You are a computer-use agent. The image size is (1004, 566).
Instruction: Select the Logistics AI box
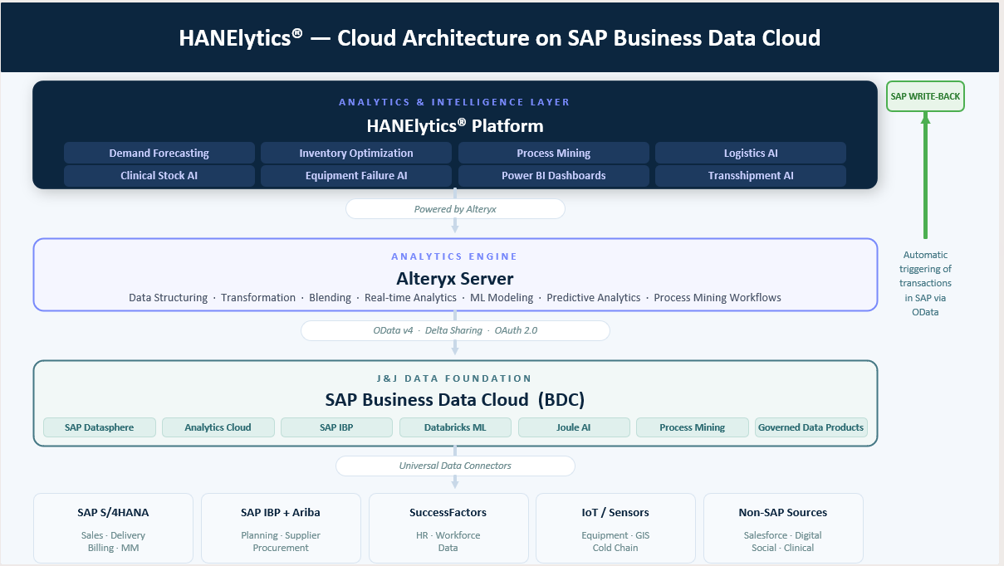point(751,153)
